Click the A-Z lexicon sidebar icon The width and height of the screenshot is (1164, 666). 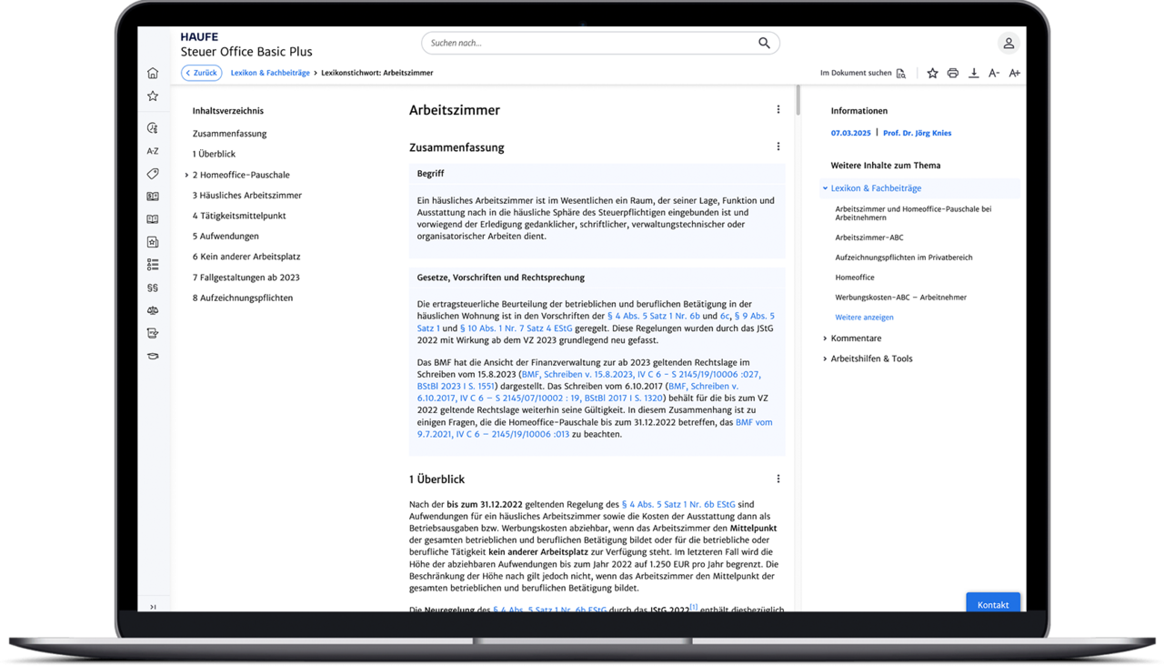coord(152,151)
